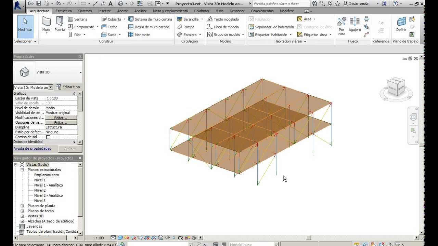Screen dimensions: 438x246
Task: Click the Undo arrow icon
Action: coord(57,3)
